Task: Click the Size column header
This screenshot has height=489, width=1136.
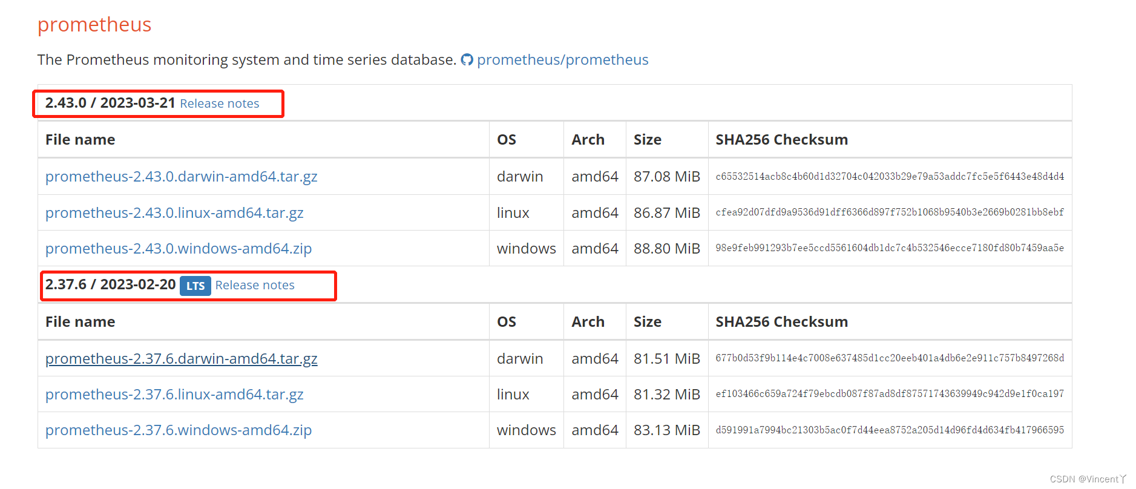Action: (647, 139)
